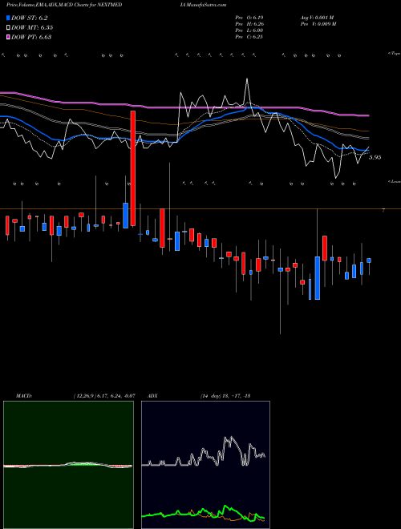The width and height of the screenshot is (401, 529).
Task: Click the magenta DOW PT legend swatch
Action: click(x=8, y=37)
